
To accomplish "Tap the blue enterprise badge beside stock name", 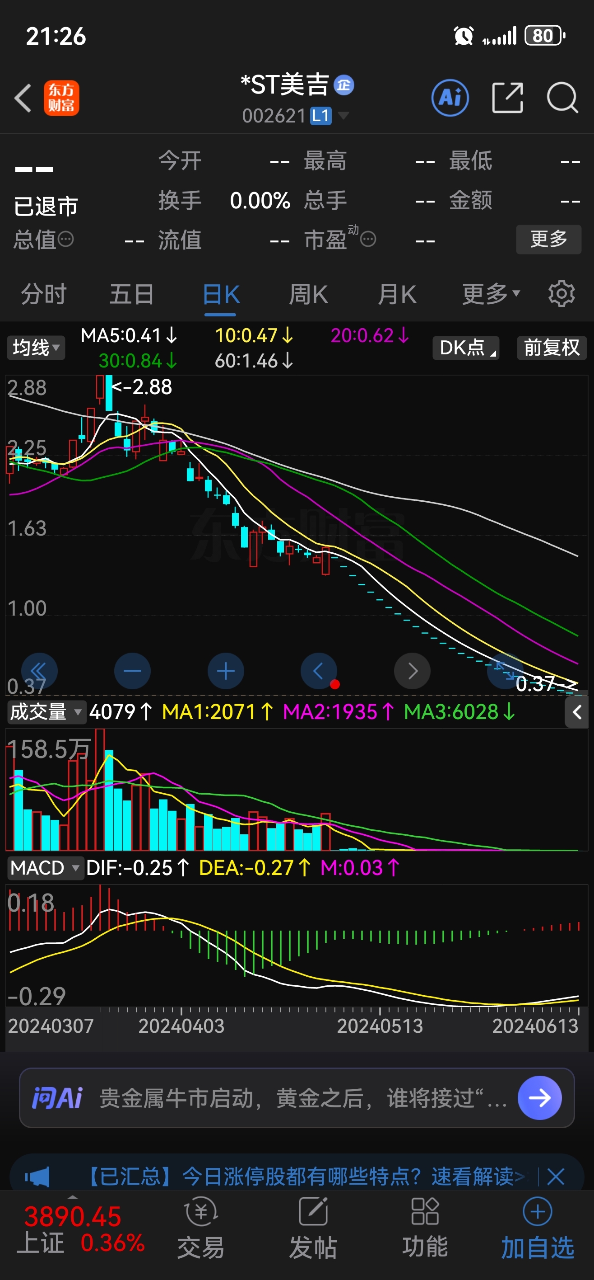I will pos(344,85).
